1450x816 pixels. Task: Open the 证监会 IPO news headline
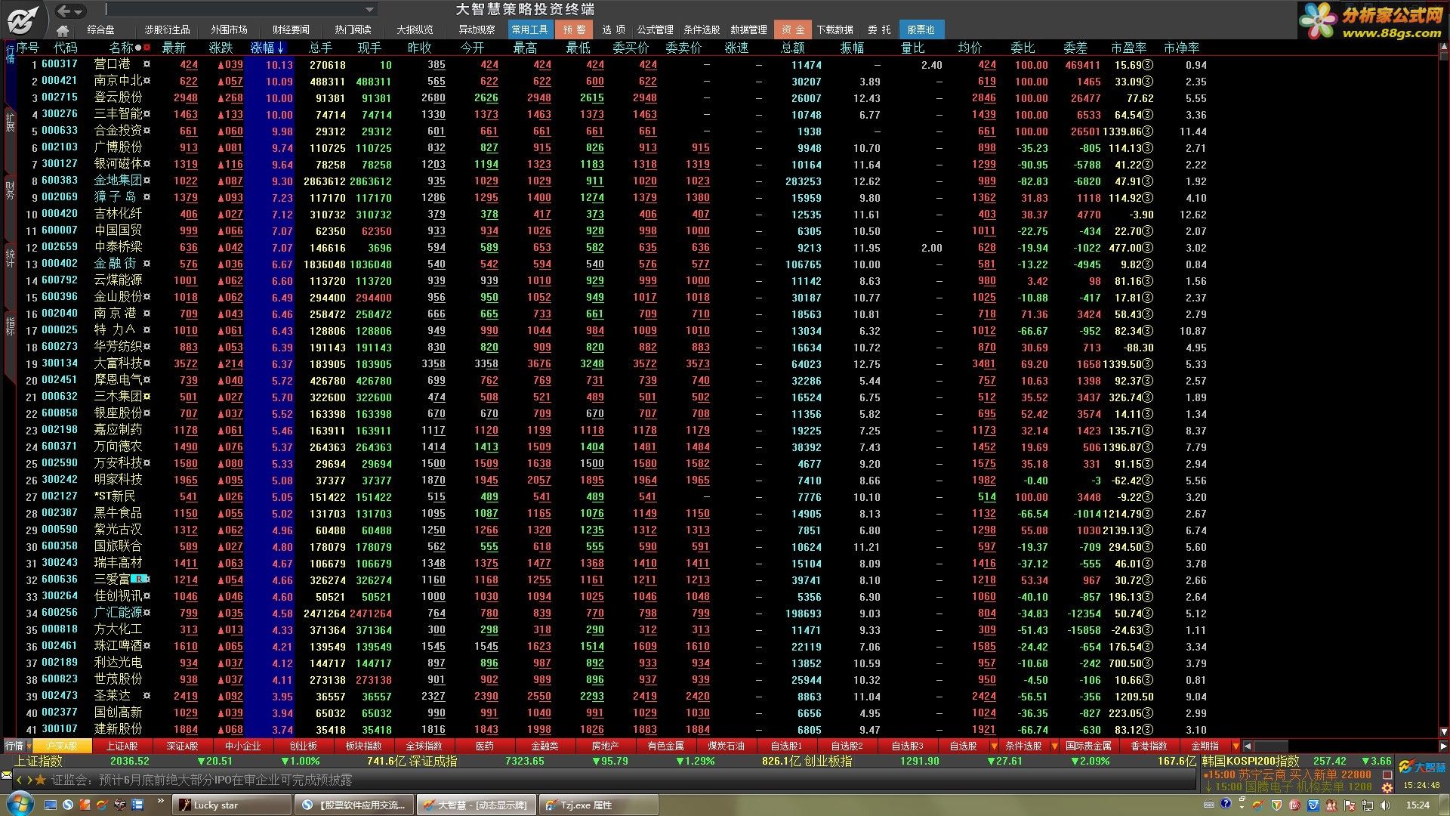(x=202, y=780)
